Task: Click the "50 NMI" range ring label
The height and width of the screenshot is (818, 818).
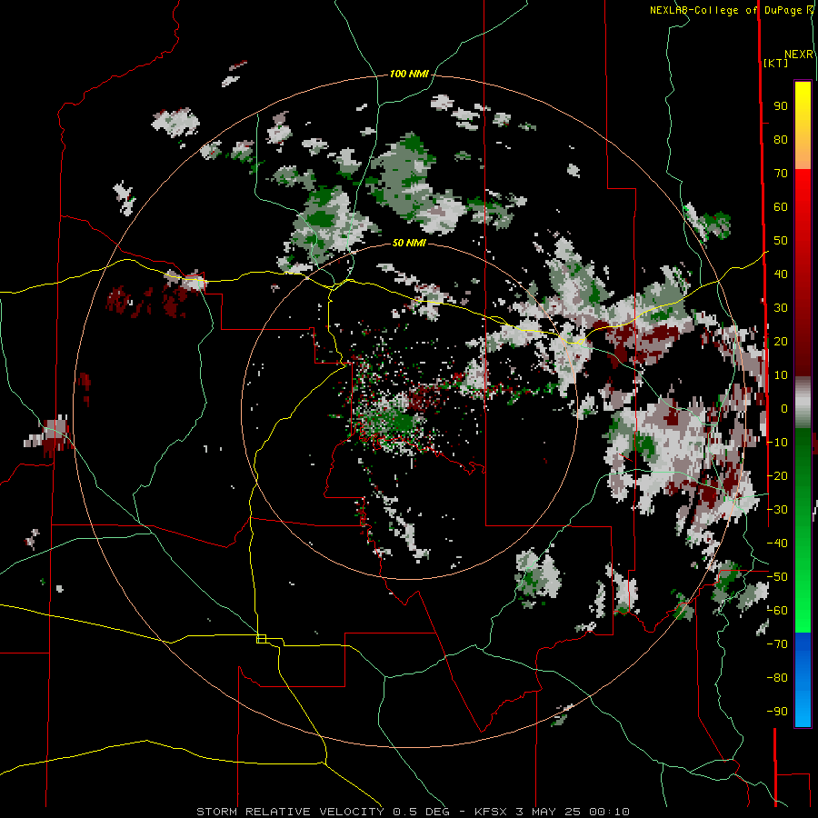Action: [409, 243]
